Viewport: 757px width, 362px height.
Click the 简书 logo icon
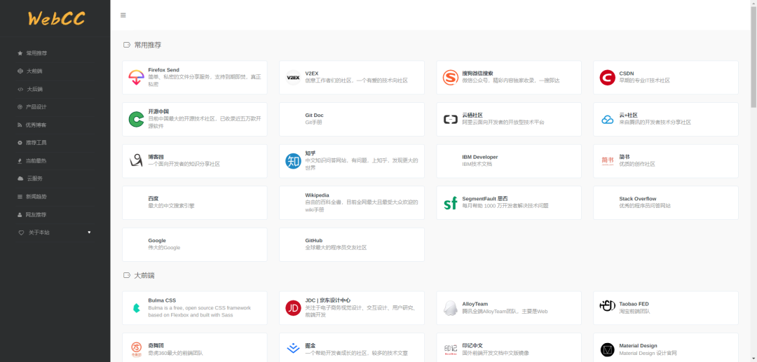point(607,161)
